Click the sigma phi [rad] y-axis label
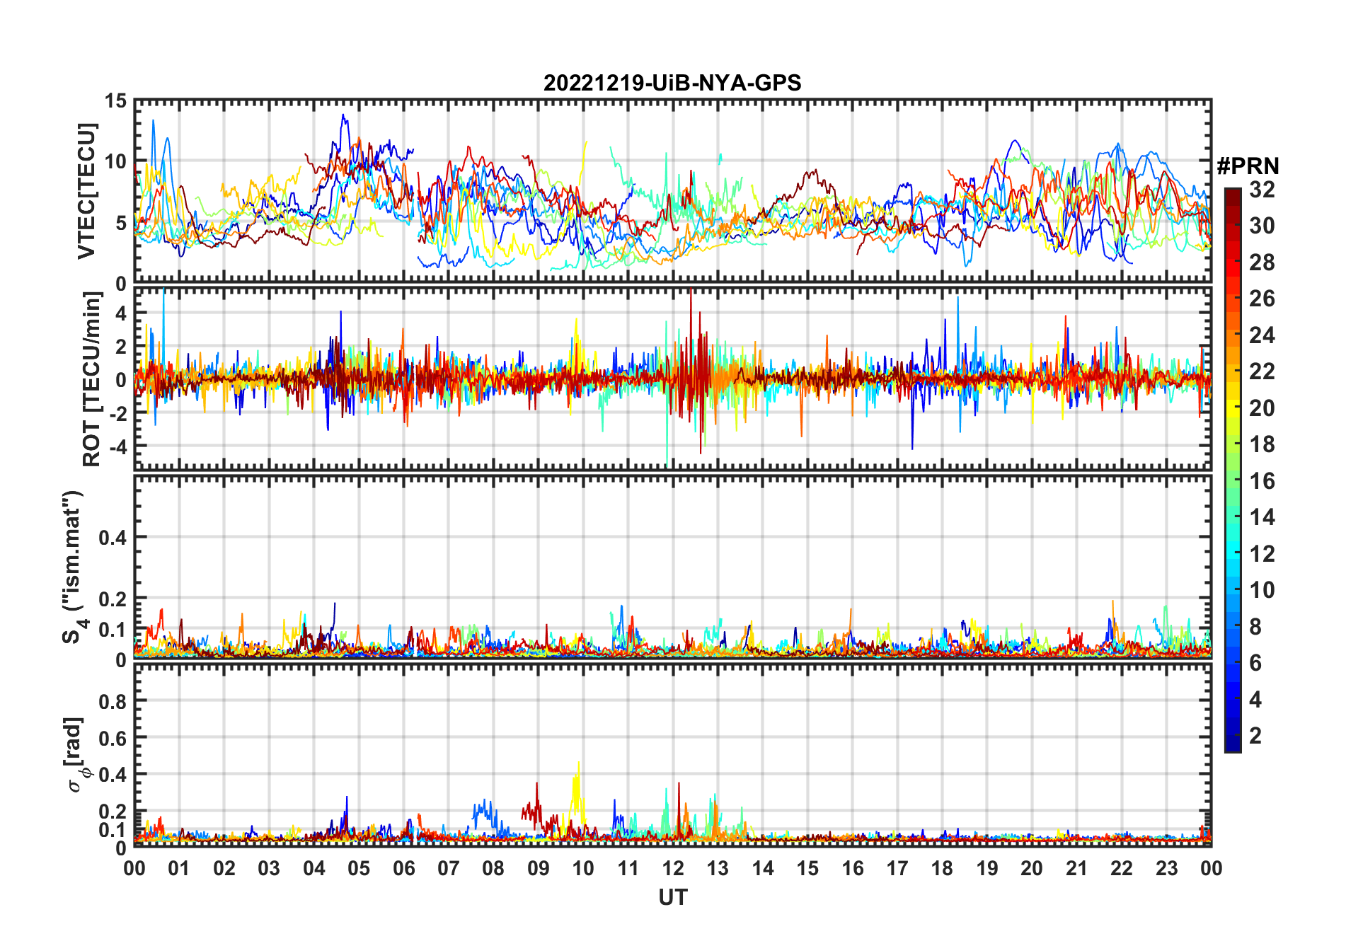Screen dimensions: 1346x941 coord(78,754)
